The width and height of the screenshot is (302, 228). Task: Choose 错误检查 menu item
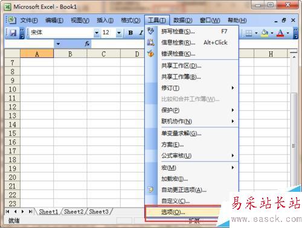coord(191,54)
